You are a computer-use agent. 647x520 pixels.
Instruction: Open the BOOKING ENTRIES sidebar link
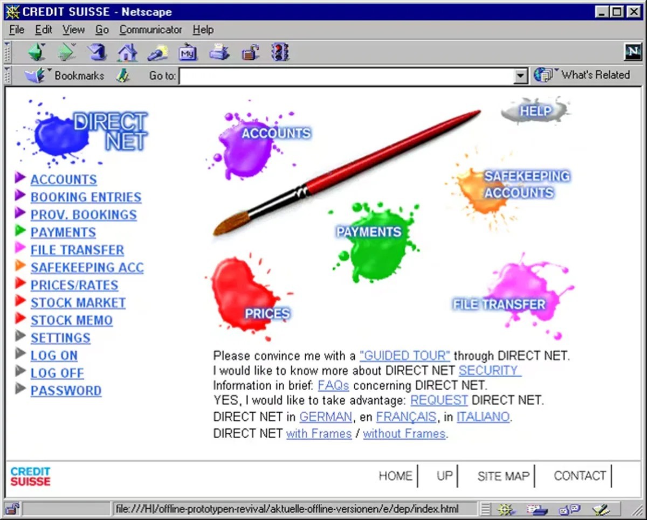point(86,197)
